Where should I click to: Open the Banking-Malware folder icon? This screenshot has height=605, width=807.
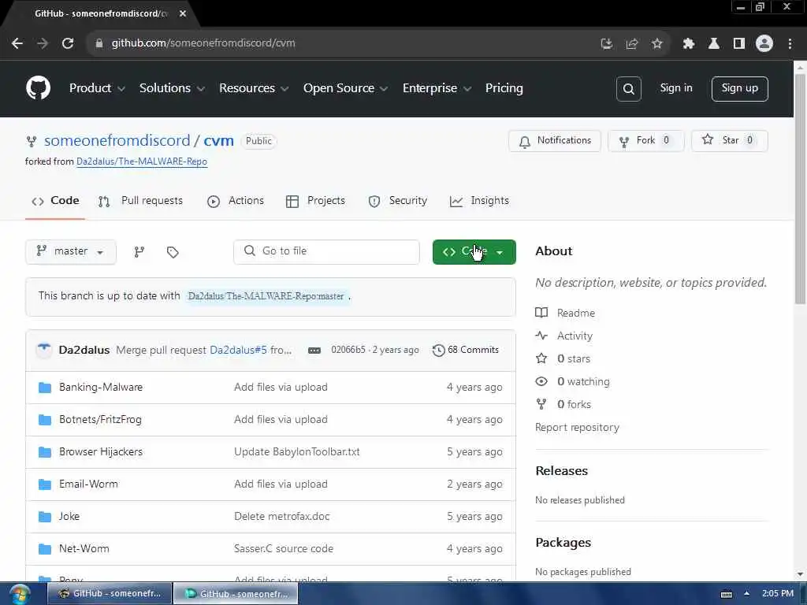45,388
